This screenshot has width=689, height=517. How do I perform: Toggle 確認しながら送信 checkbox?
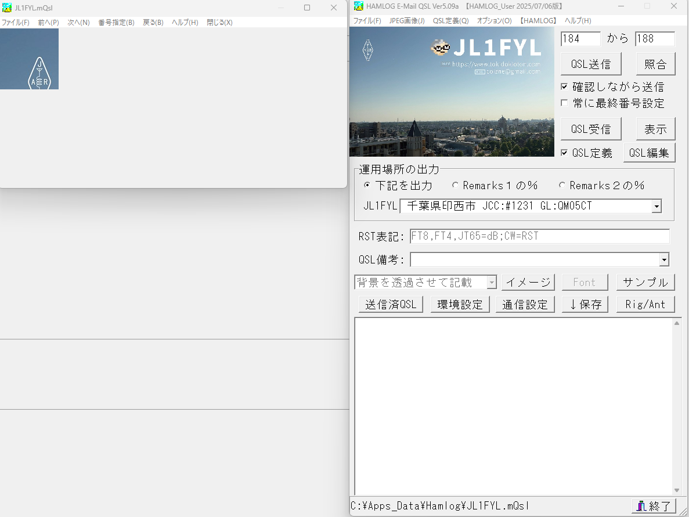565,87
